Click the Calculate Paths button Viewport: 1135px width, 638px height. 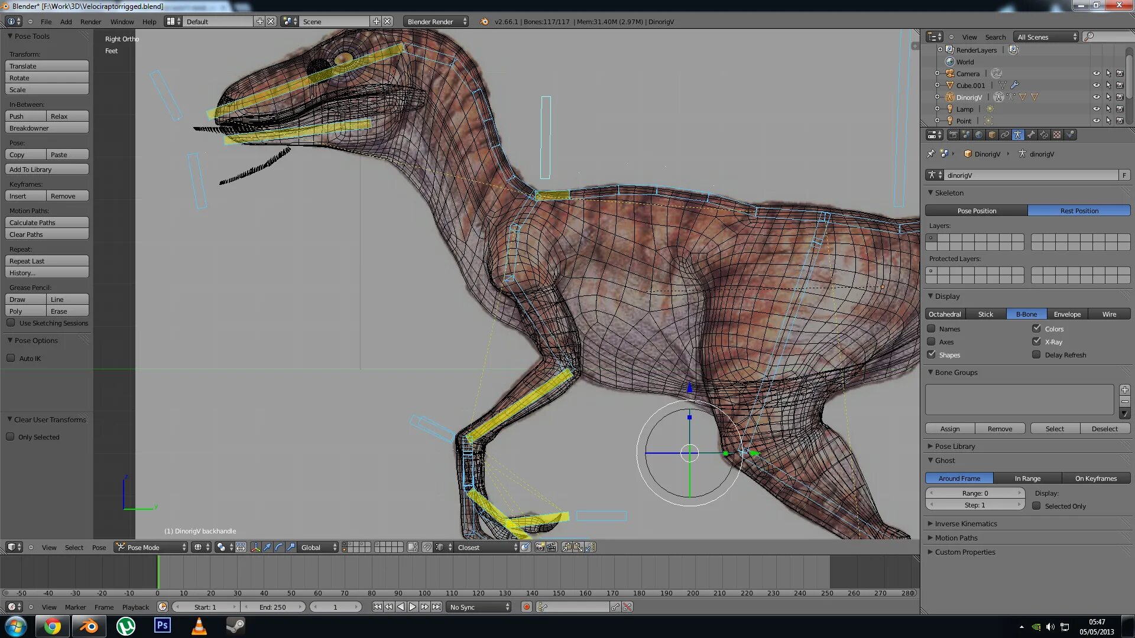47,223
